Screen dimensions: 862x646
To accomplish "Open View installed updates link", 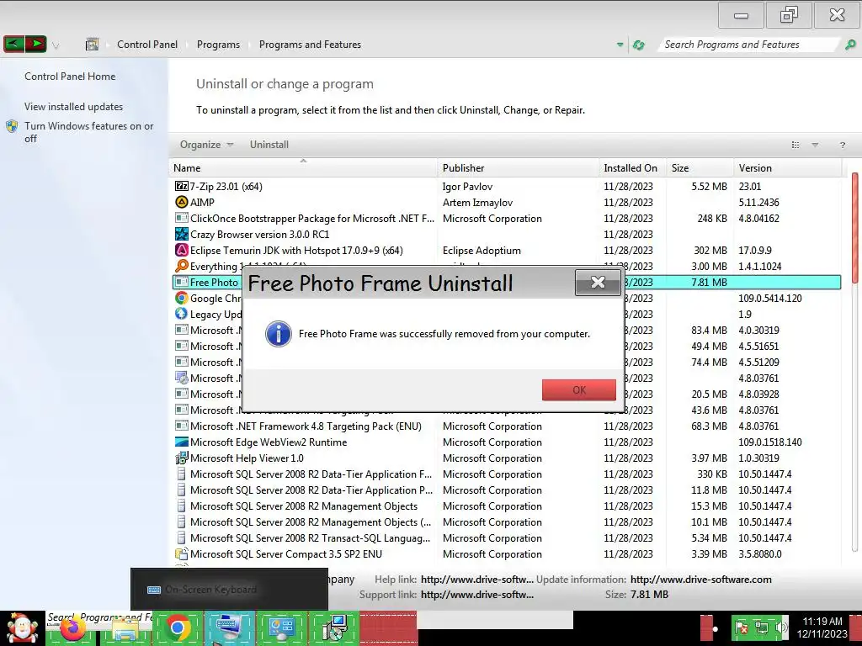I will click(74, 107).
